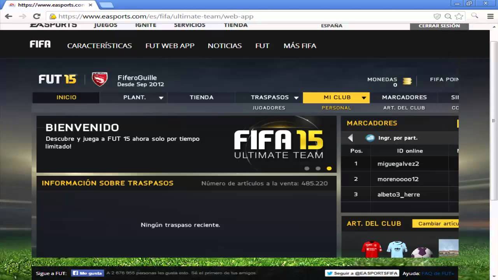
Task: Click the ID online column header
Action: pos(410,151)
